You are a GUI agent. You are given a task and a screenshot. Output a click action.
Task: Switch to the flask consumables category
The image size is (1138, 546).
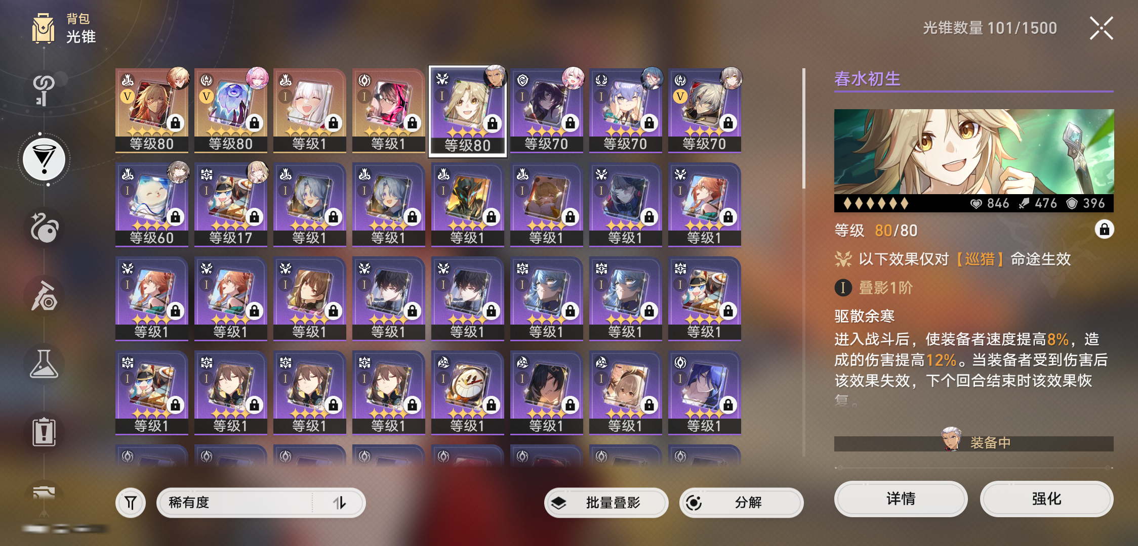[x=44, y=364]
